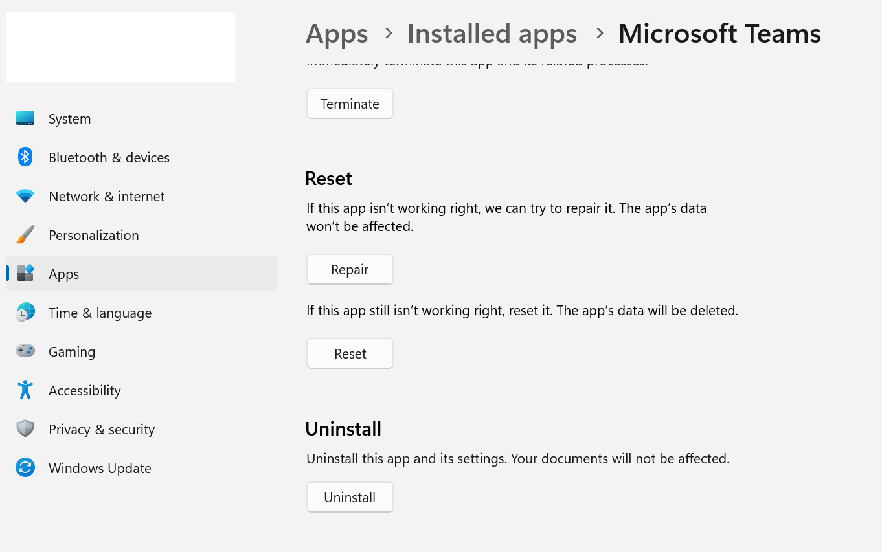Image resolution: width=882 pixels, height=552 pixels.
Task: Select Personalization in the sidebar
Action: point(141,235)
